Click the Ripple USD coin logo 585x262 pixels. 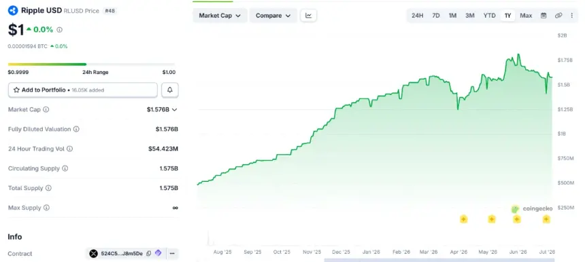13,10
